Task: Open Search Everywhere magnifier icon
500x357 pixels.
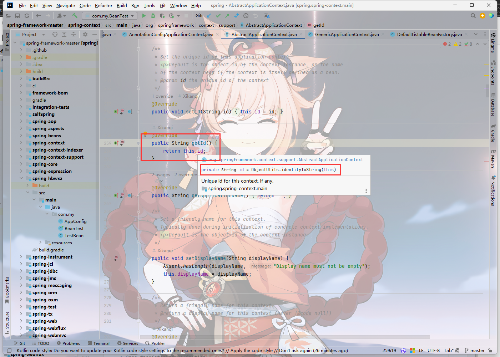Action: click(473, 16)
